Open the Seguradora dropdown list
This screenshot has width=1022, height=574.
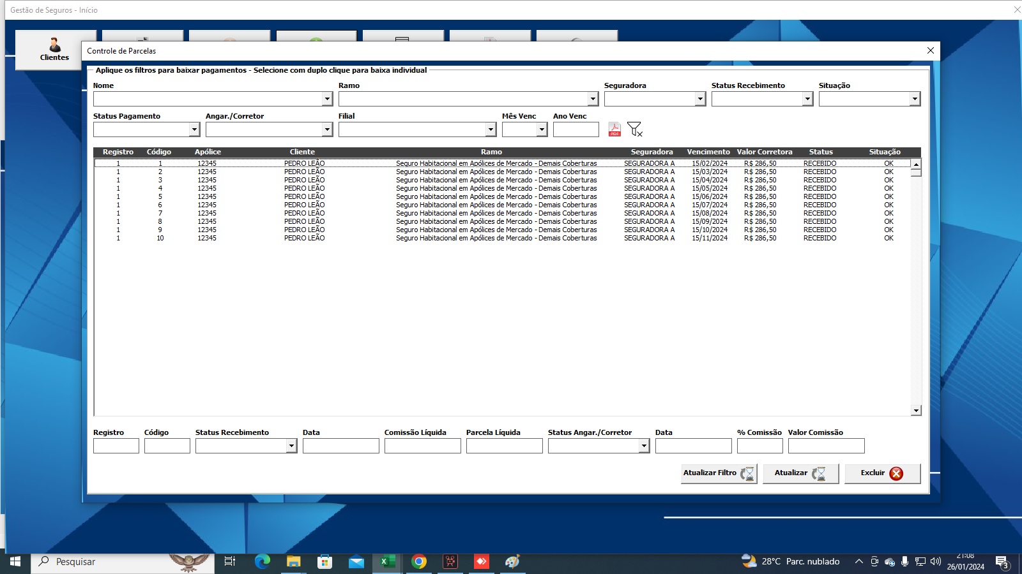point(700,99)
